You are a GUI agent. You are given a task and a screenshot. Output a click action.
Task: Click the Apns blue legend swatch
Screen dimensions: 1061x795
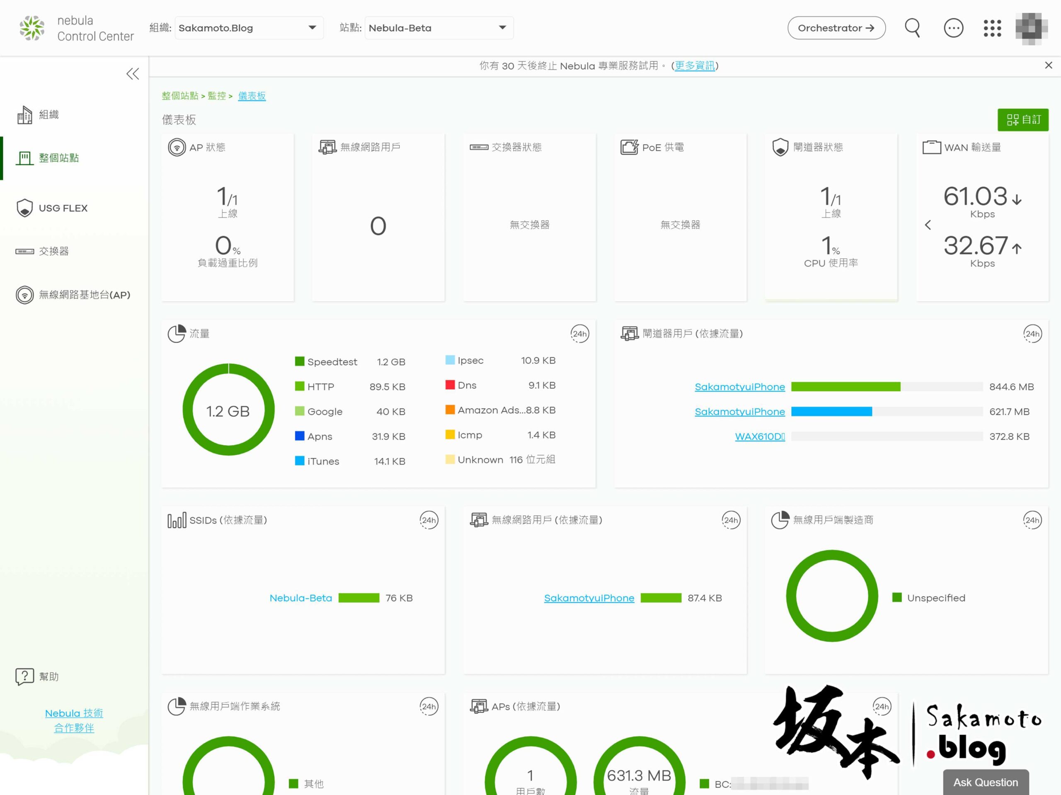tap(300, 436)
